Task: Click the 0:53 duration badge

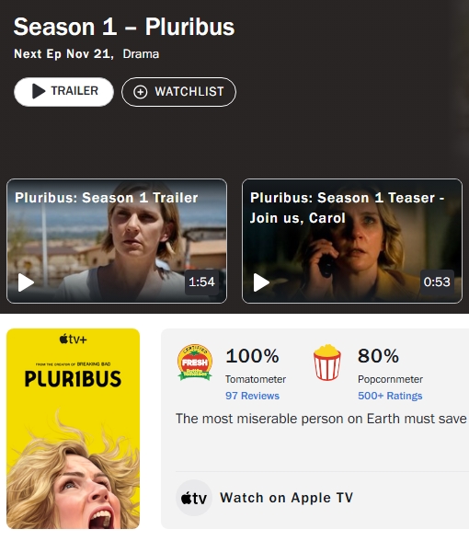Action: 437,282
